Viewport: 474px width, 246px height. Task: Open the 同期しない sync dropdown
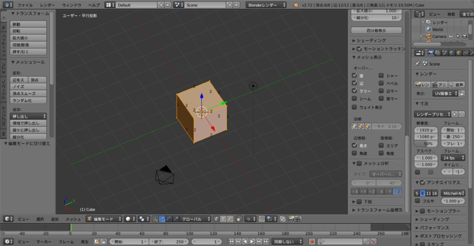click(287, 241)
